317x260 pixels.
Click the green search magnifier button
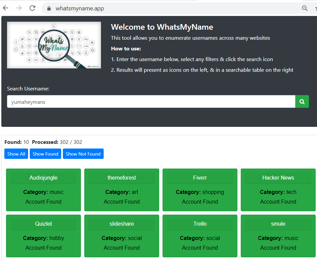click(x=302, y=102)
